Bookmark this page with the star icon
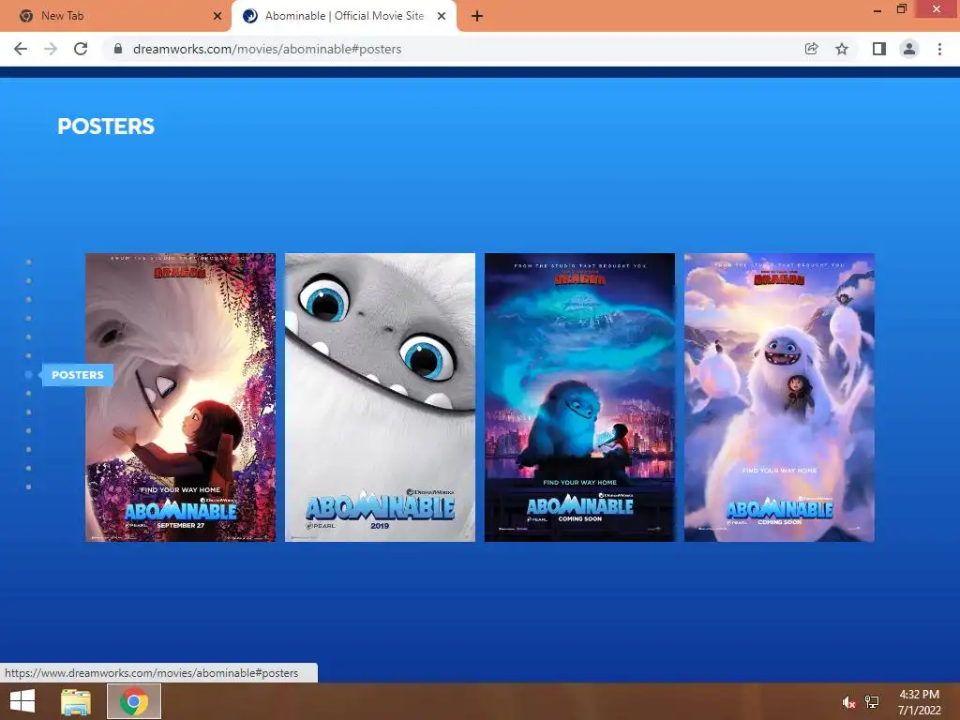This screenshot has width=960, height=720. [x=842, y=49]
